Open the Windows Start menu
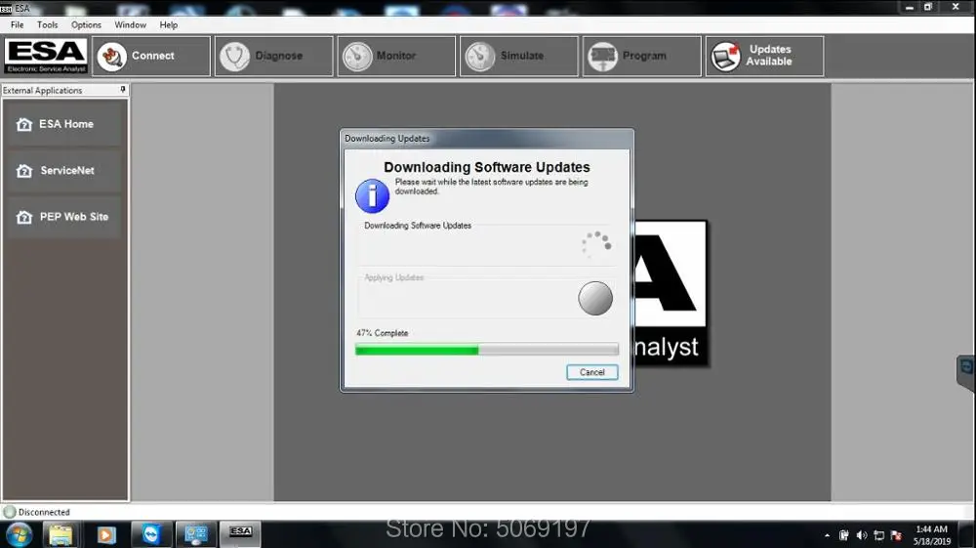The width and height of the screenshot is (976, 548). (19, 535)
